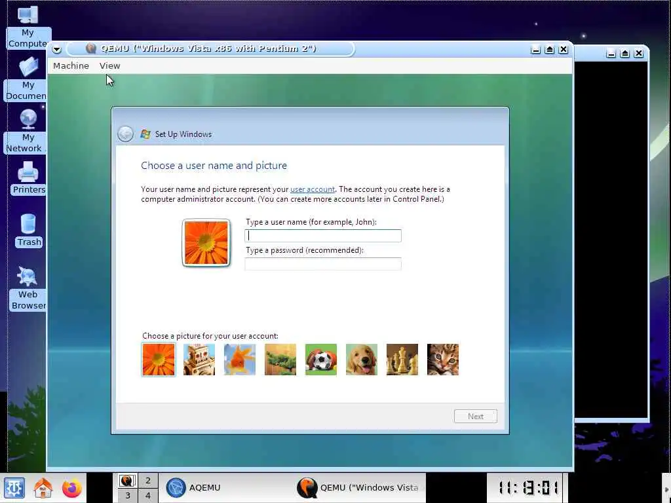Open My Network desktop icon

point(26,131)
